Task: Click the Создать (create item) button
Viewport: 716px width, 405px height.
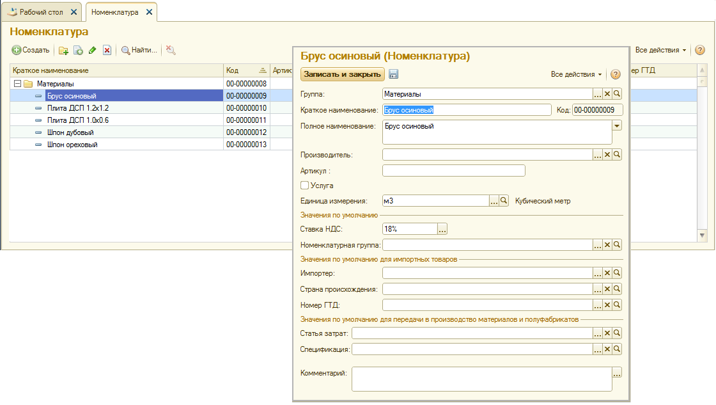Action: click(31, 50)
